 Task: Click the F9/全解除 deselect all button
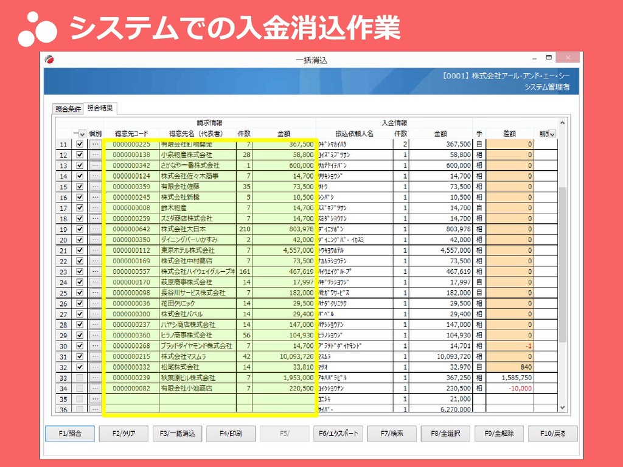pyautogui.click(x=499, y=434)
